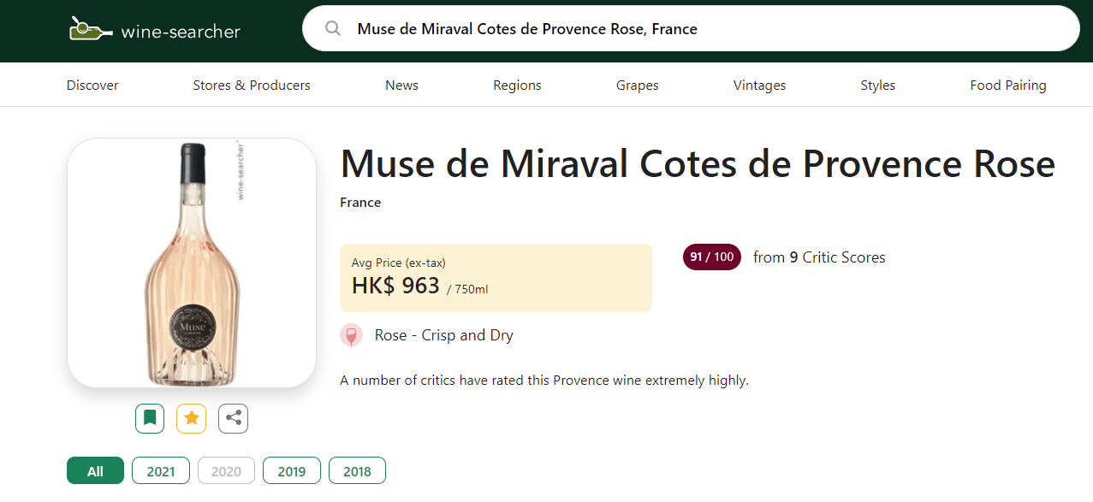Viewport: 1093px width, 502px height.
Task: Select the 2019 vintage pill
Action: pyautogui.click(x=292, y=471)
